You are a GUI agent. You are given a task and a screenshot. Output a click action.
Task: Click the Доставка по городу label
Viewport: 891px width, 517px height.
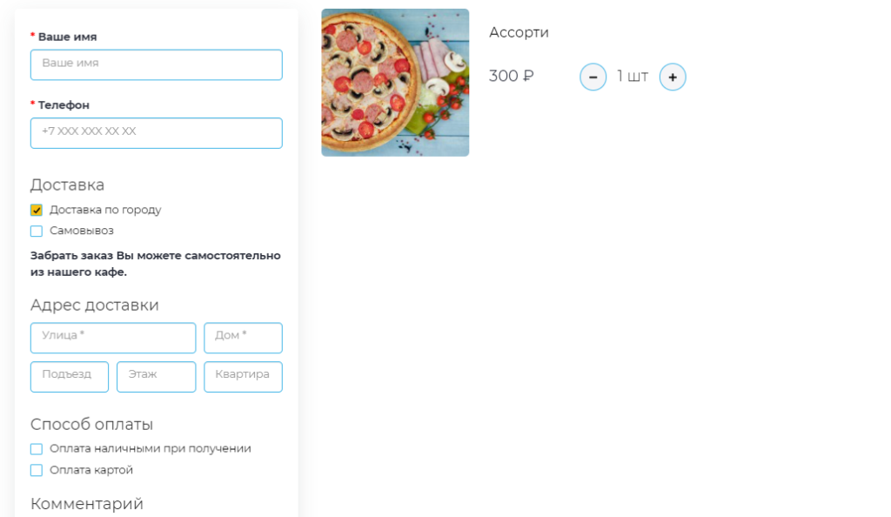pos(105,210)
